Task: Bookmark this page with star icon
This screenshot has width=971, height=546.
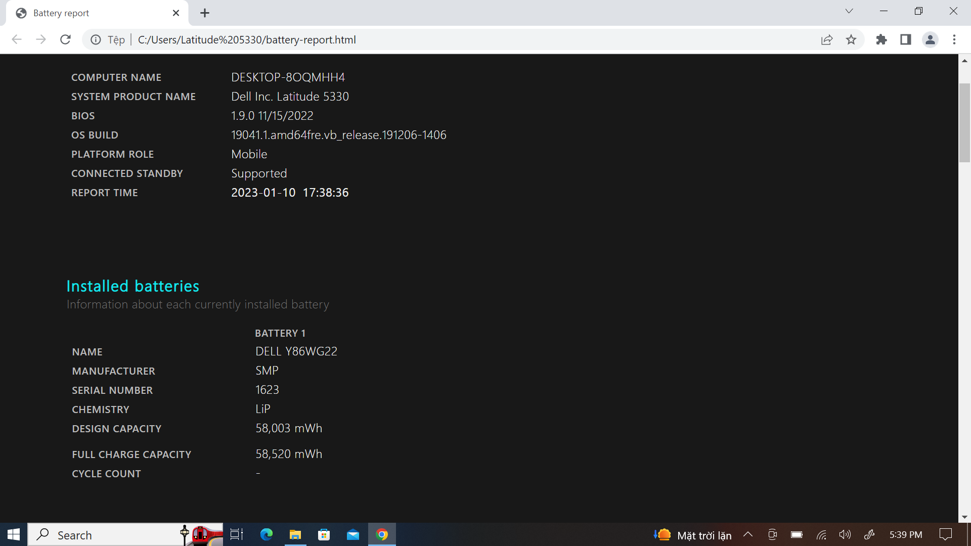Action: 851,39
